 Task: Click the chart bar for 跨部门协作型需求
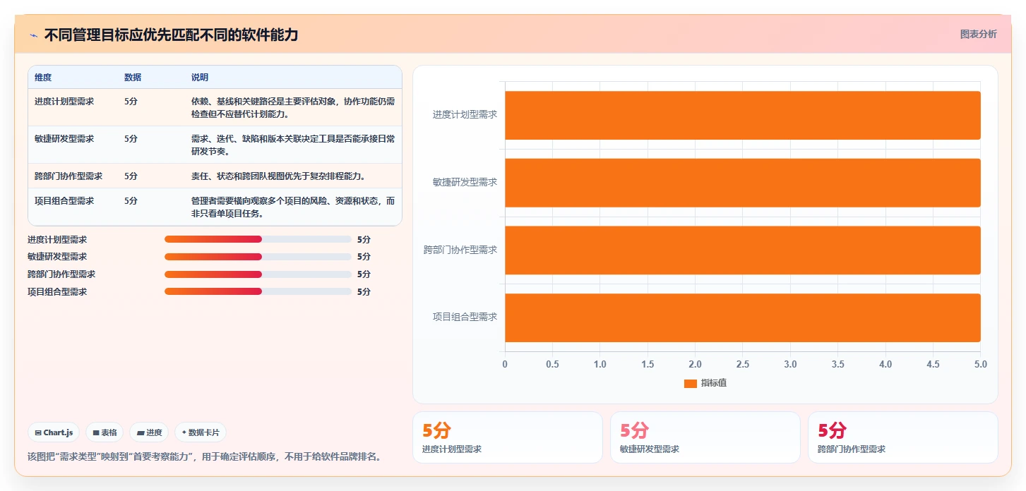742,250
